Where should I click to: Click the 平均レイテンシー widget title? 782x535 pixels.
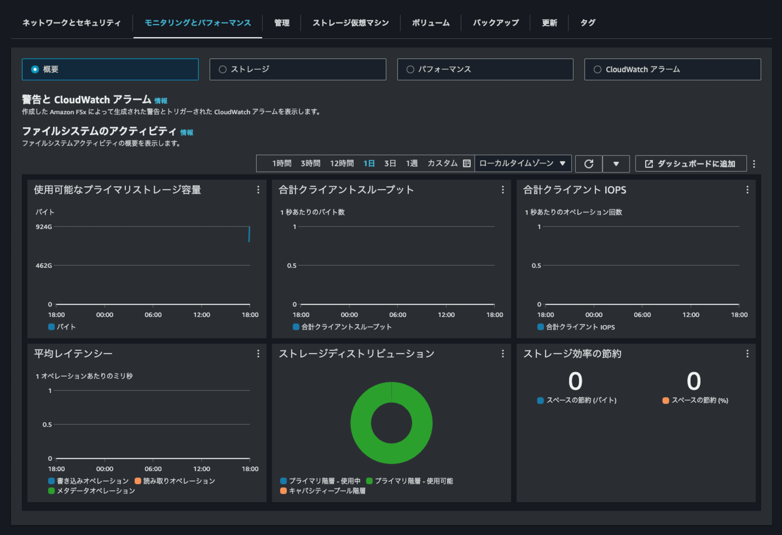[x=73, y=354]
